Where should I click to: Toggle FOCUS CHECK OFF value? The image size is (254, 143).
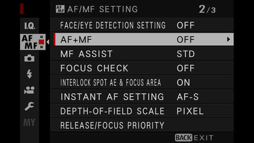tap(186, 68)
